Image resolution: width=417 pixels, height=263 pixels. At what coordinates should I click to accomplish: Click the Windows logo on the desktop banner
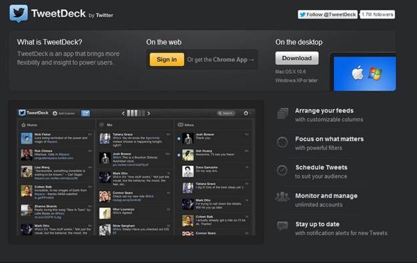pyautogui.click(x=375, y=73)
